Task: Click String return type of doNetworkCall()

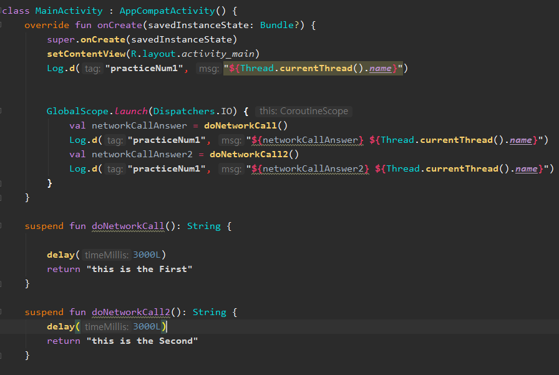Action: tap(204, 226)
